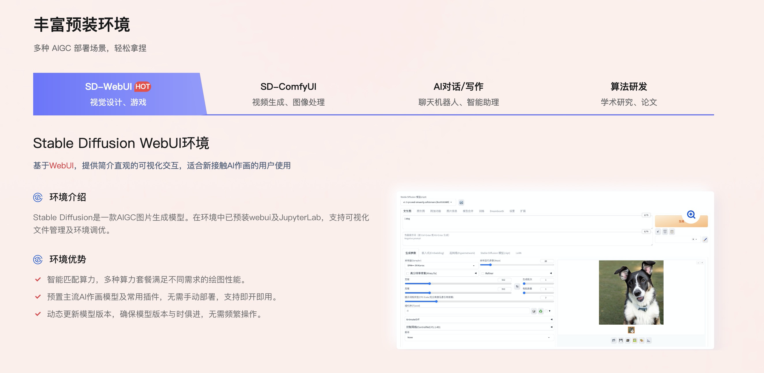Viewport: 764px width, 373px height.
Task: Open the 设置 tab in WebUI
Action: [x=512, y=211]
